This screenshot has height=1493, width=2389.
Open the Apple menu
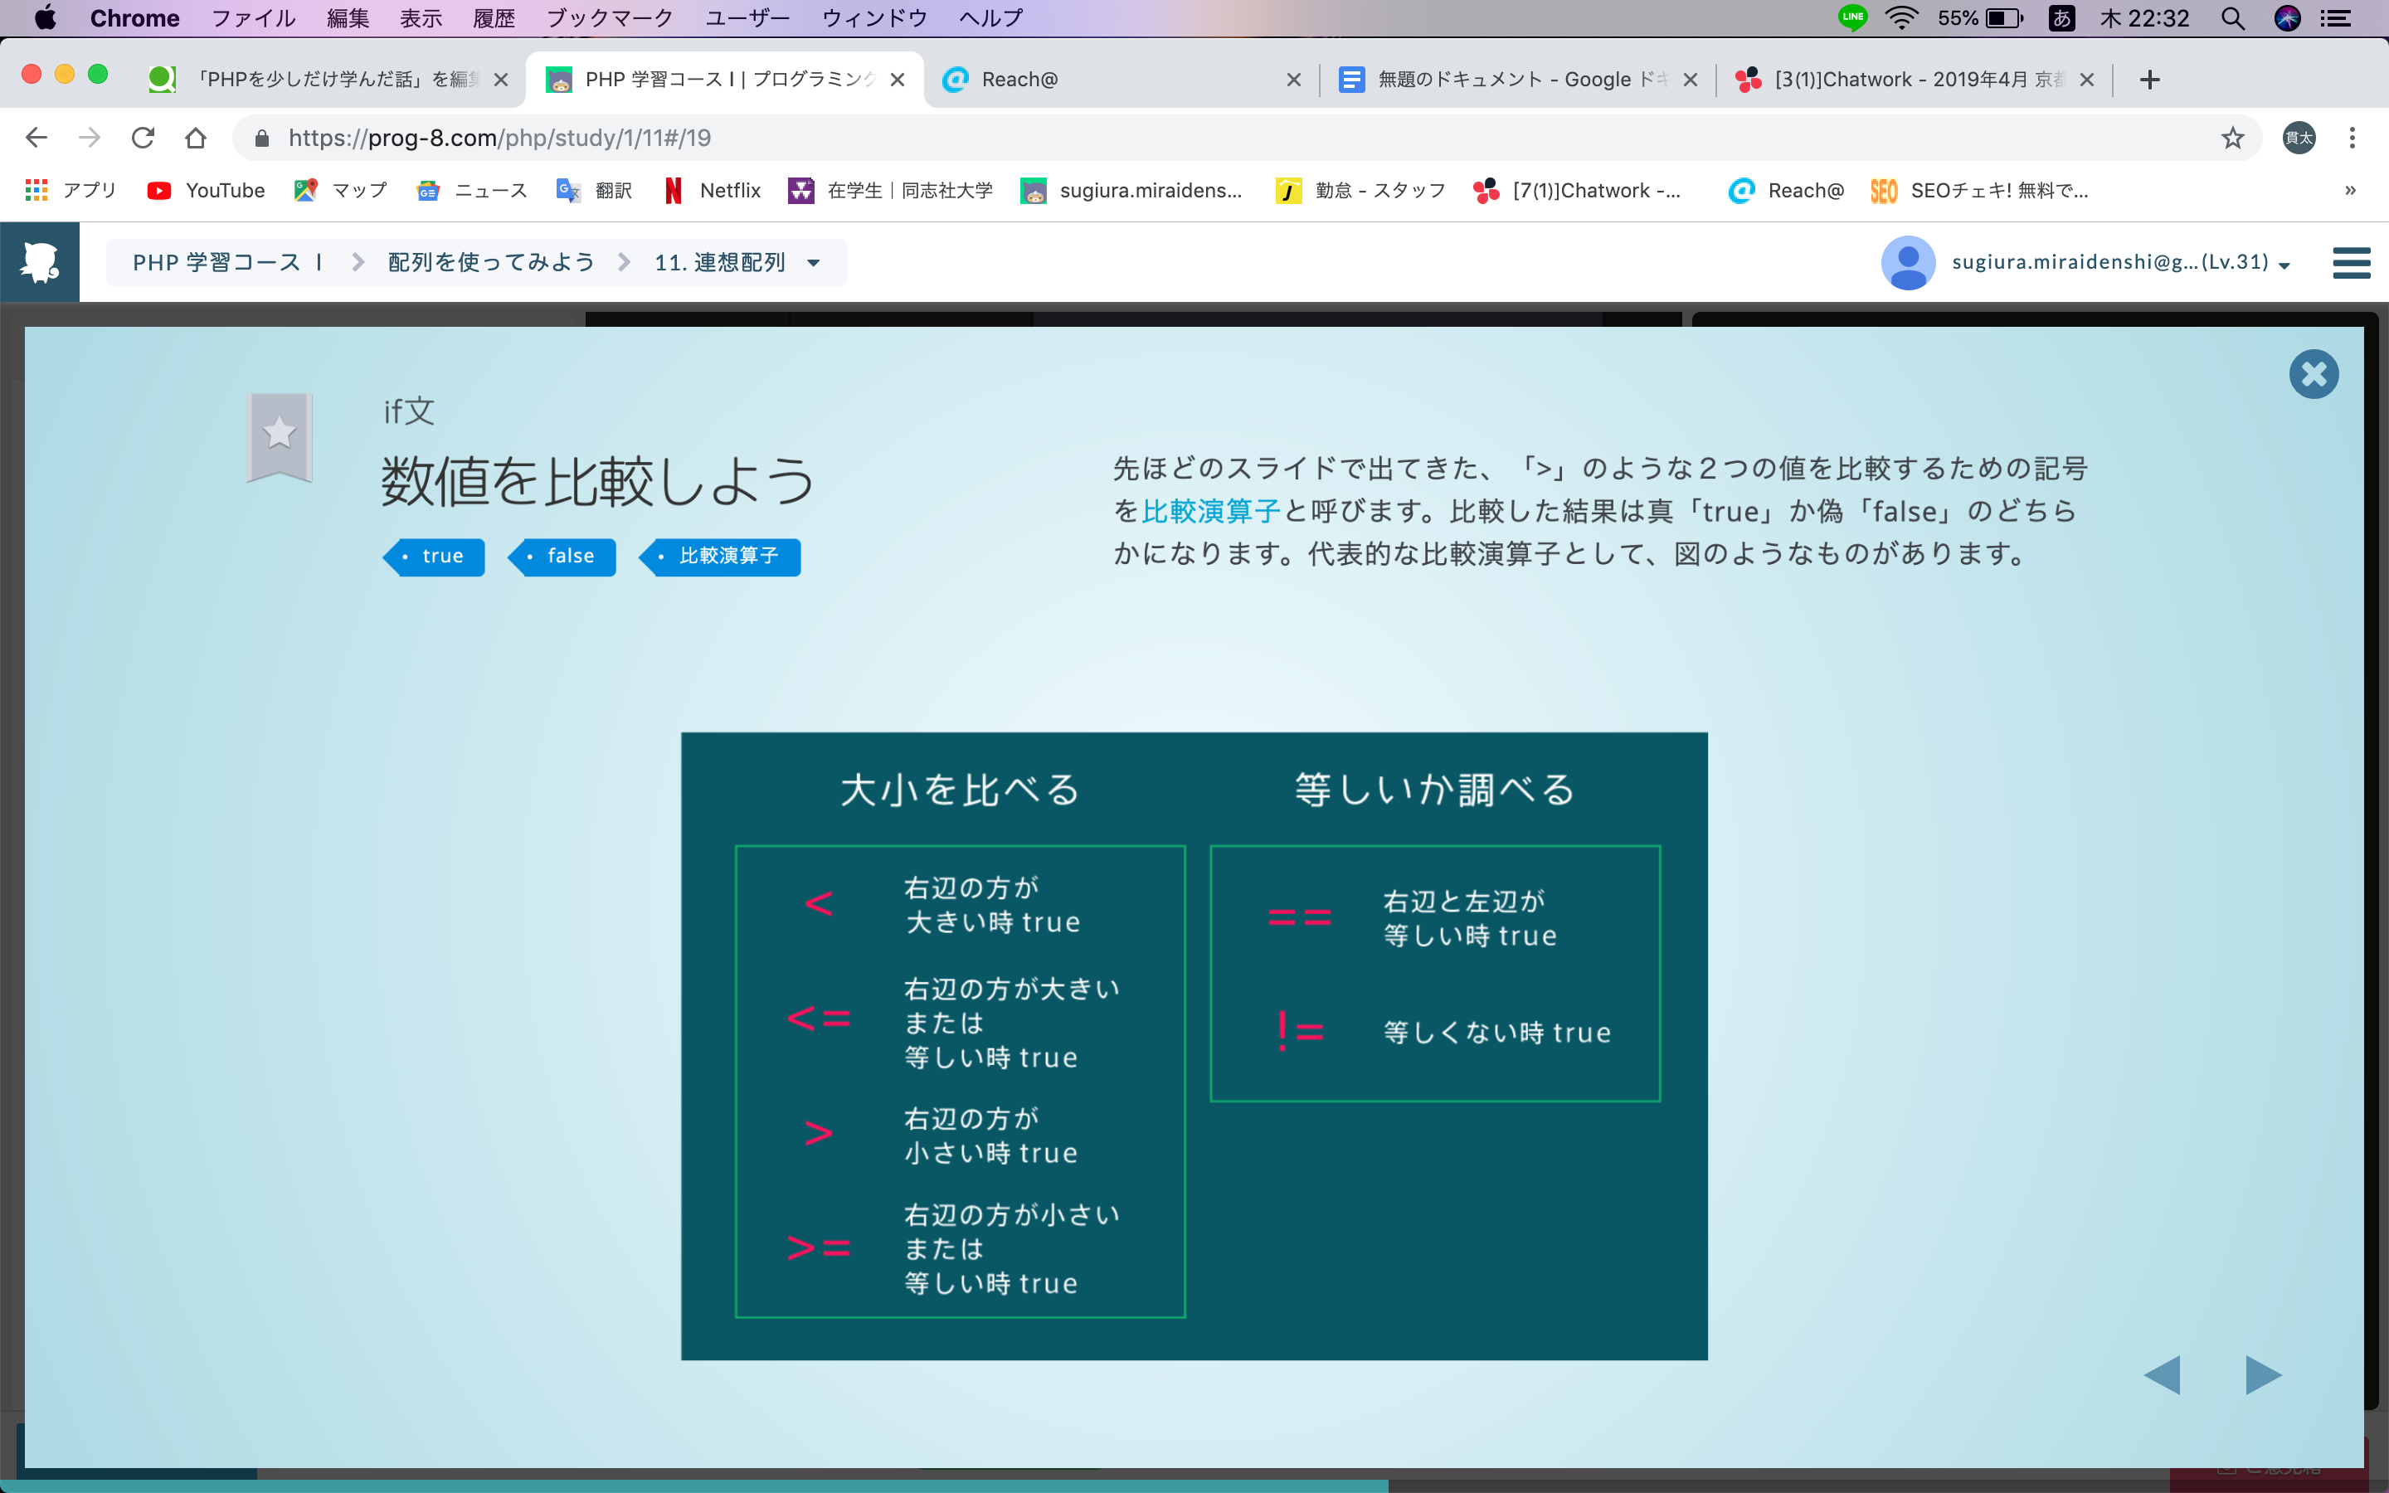pyautogui.click(x=46, y=17)
